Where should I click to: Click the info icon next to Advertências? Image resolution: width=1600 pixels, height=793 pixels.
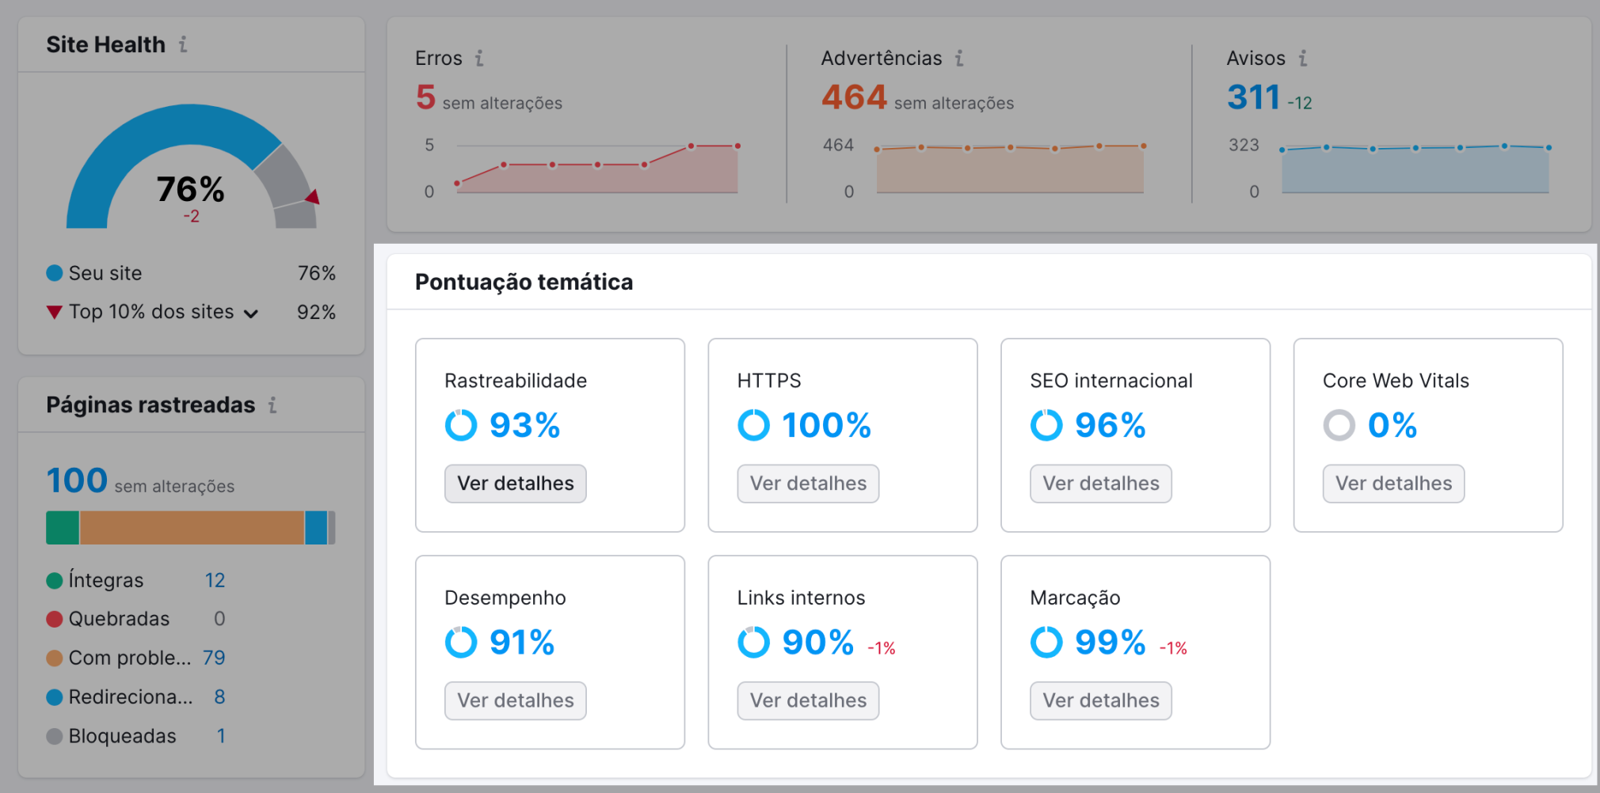pos(959,58)
